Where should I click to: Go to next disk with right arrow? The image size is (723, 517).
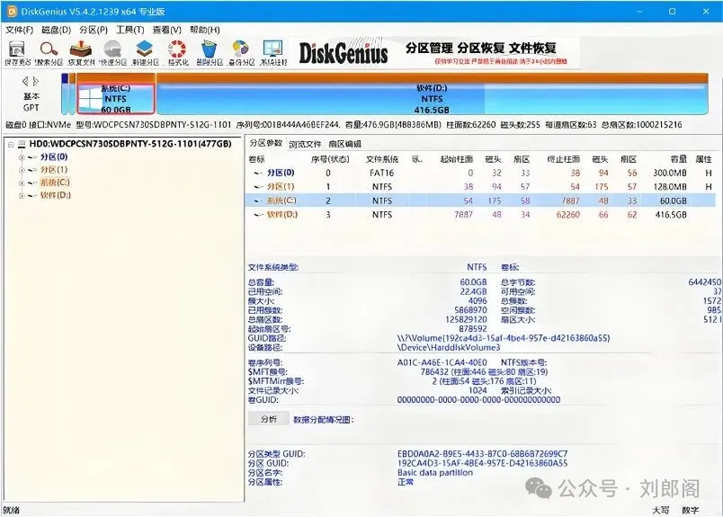coord(35,82)
